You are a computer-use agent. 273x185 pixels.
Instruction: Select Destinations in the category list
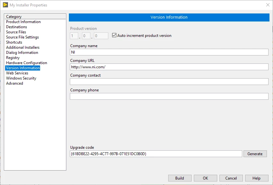point(17,27)
